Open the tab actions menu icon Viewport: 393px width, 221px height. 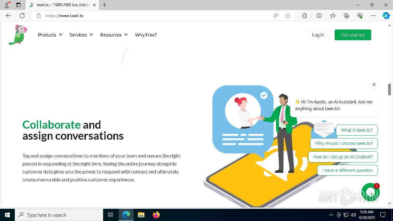pos(18,5)
